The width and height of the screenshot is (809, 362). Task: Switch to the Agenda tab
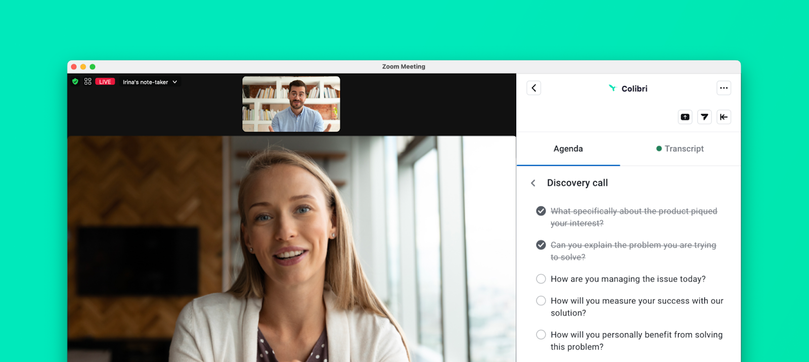click(x=568, y=149)
